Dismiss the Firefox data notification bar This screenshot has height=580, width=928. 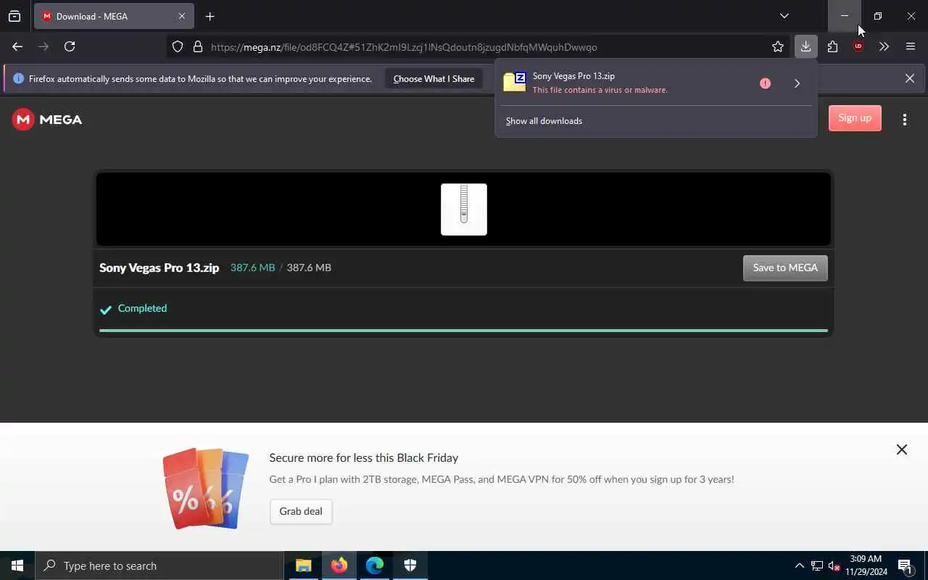[x=909, y=78]
